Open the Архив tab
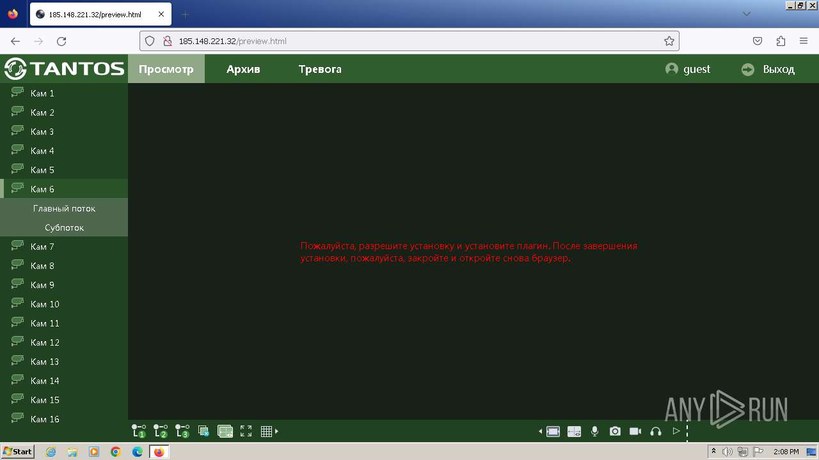The width and height of the screenshot is (819, 460). tap(243, 69)
